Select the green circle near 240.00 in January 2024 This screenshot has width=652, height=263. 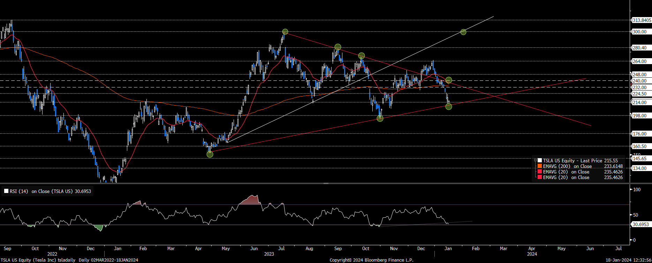pyautogui.click(x=449, y=80)
